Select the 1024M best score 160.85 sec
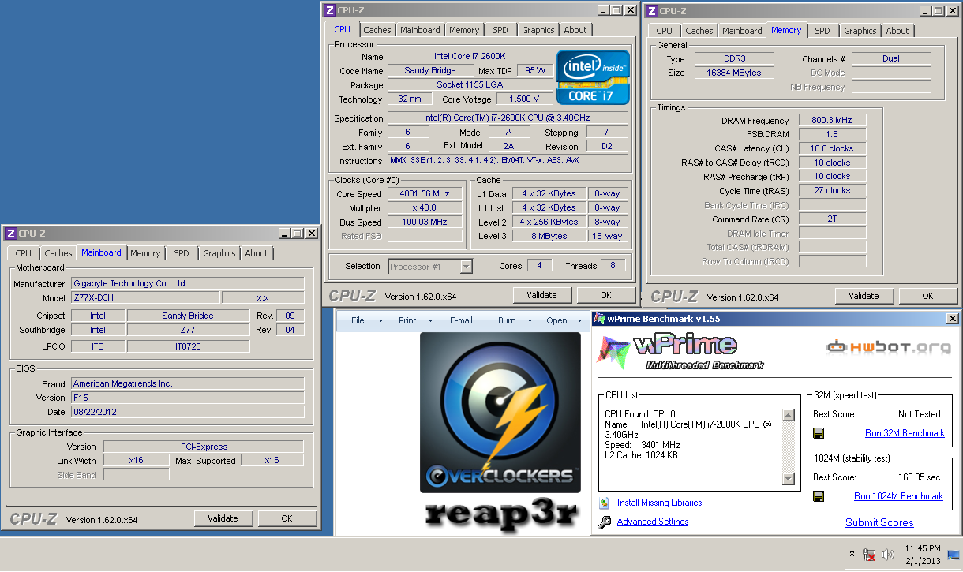This screenshot has width=963, height=572. (920, 477)
